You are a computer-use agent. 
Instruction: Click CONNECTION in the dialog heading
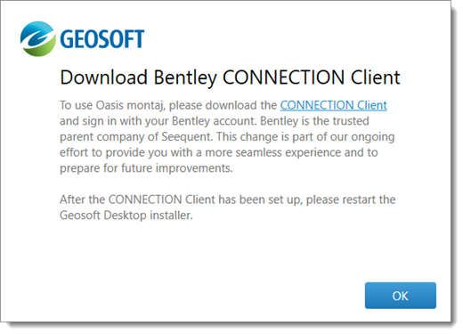[x=283, y=77]
